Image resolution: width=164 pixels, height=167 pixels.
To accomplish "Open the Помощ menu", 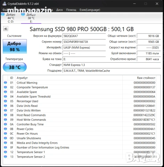I will click(x=71, y=10).
